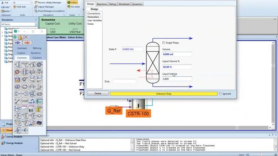Set solver to Active
The image size is (278, 156).
(72, 3)
